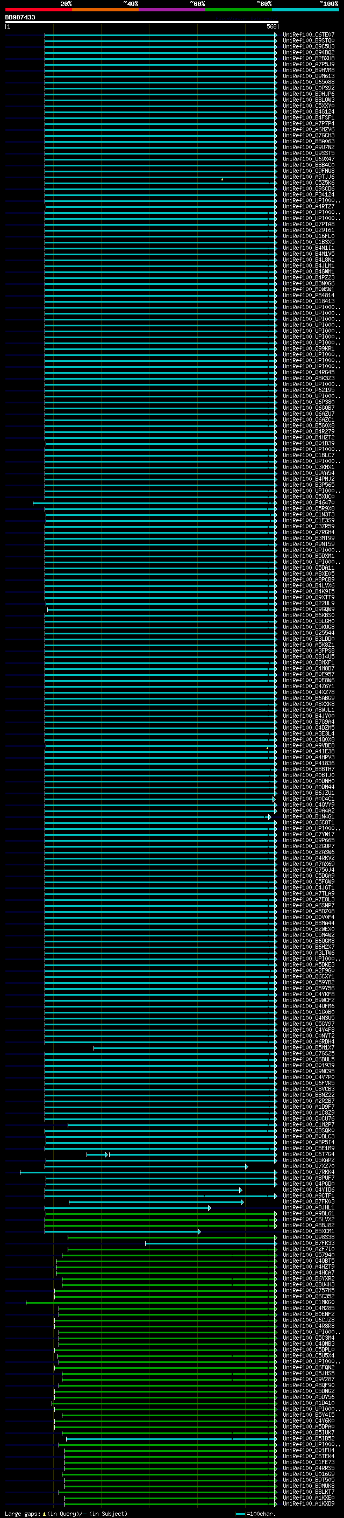Viewport: 344px width, 1518px height.
Task: Open hit UniRef100_C6TE07
Action: click(x=308, y=35)
